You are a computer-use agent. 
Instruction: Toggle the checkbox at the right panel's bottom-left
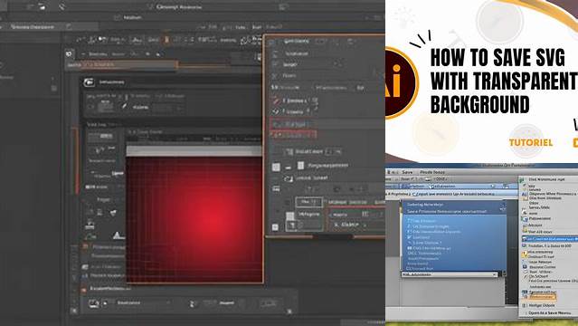(275, 227)
